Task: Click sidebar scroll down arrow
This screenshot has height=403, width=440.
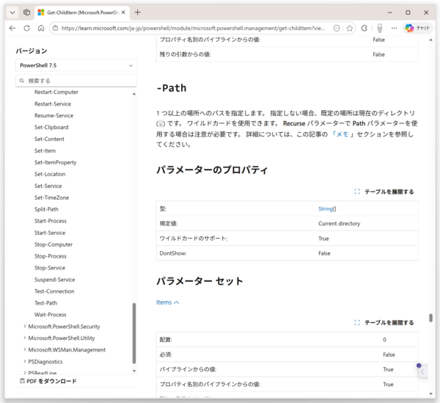Action: 134,371
